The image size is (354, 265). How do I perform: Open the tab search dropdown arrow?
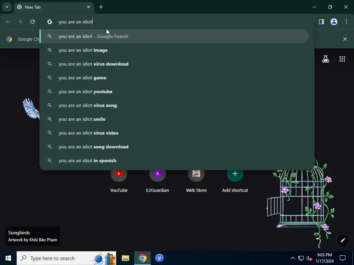(7, 7)
